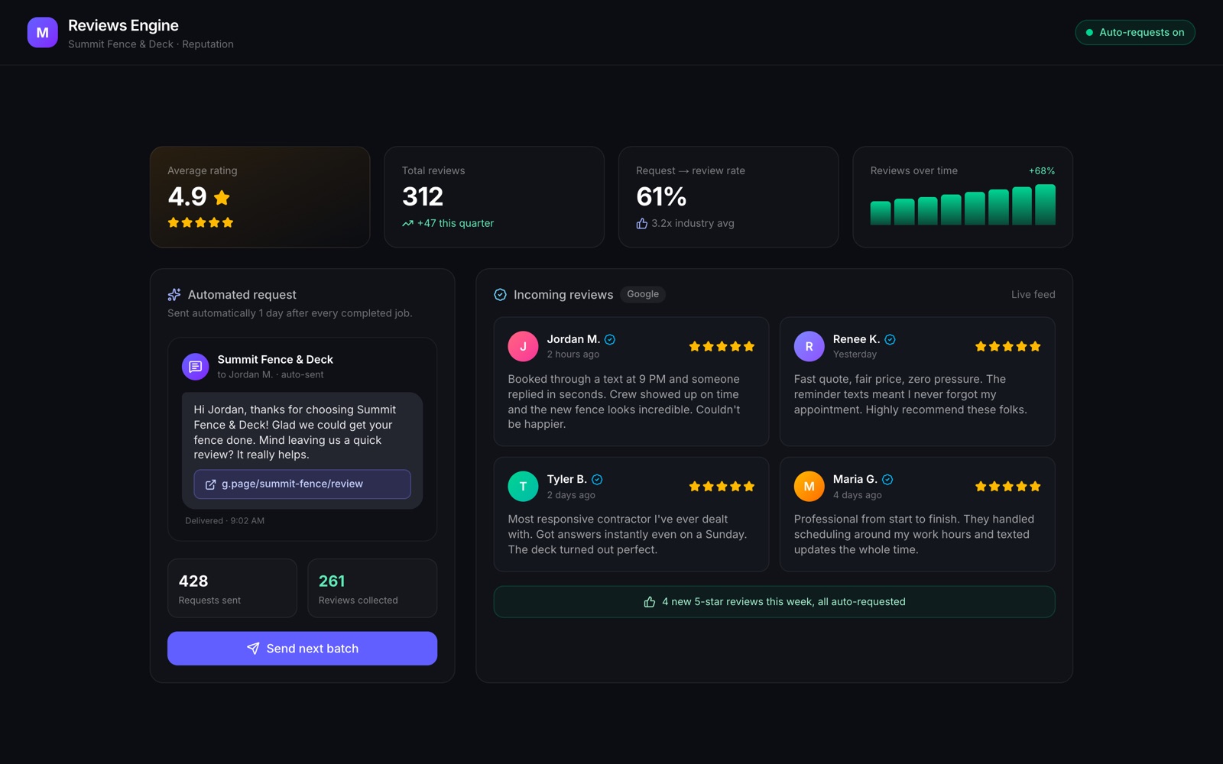Click Tyler B.'s green avatar
The height and width of the screenshot is (764, 1223).
coord(523,487)
